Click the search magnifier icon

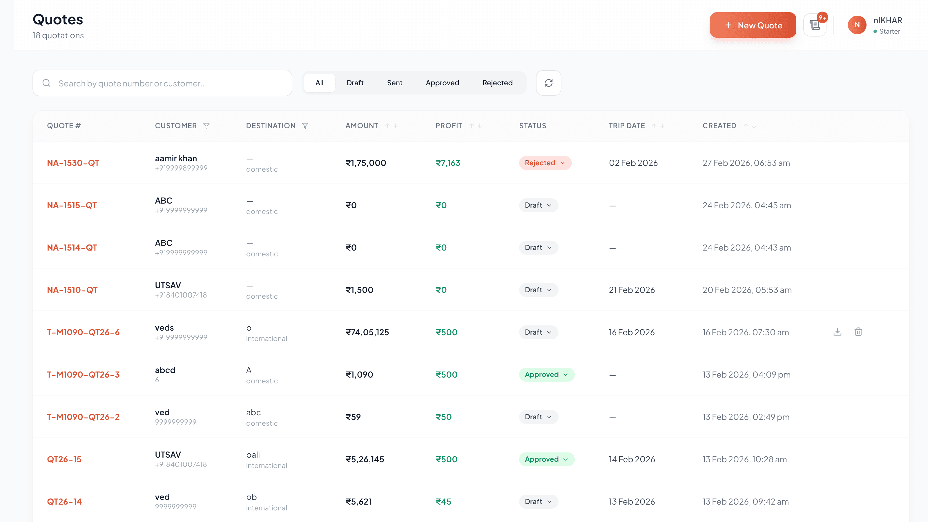pyautogui.click(x=46, y=83)
